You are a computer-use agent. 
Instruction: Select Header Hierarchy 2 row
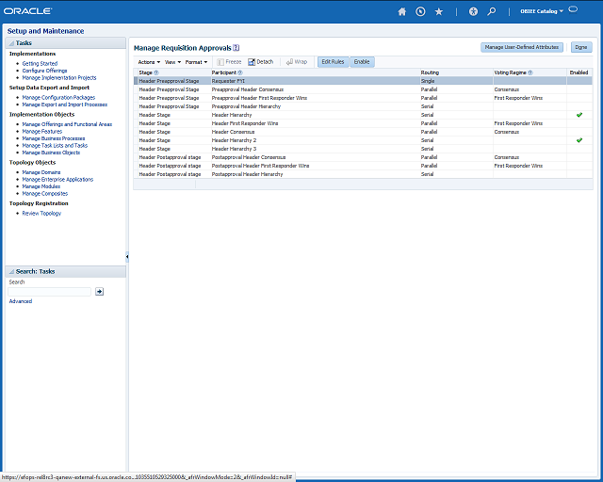pos(363,140)
